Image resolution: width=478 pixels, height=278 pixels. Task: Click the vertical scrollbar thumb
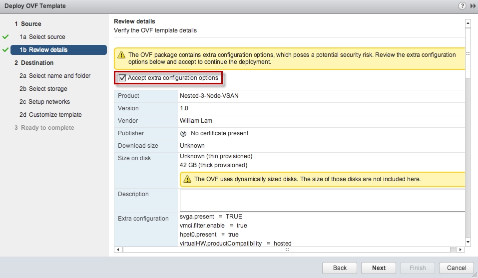pos(468,53)
